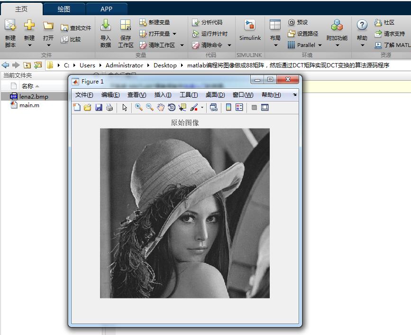The width and height of the screenshot is (411, 335).
Task: Click Import Data (导入数据) icon
Action: (x=106, y=25)
